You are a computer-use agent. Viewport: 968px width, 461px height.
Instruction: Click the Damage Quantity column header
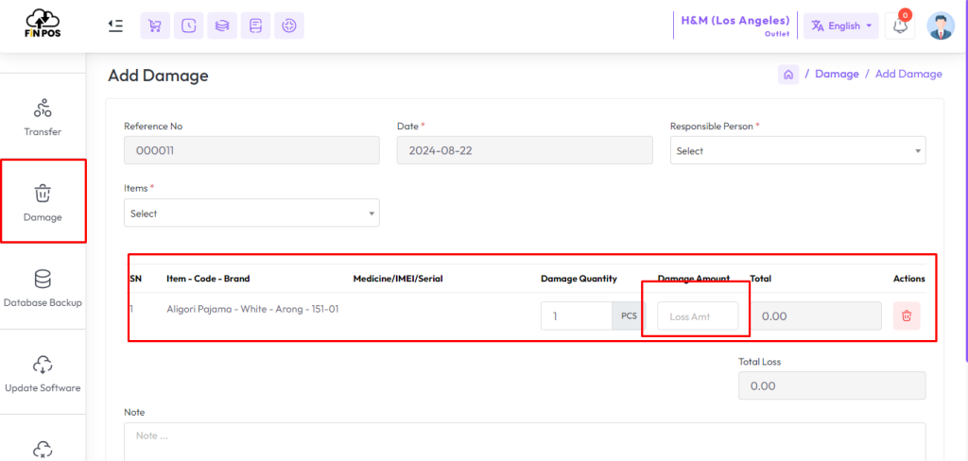pyautogui.click(x=579, y=279)
